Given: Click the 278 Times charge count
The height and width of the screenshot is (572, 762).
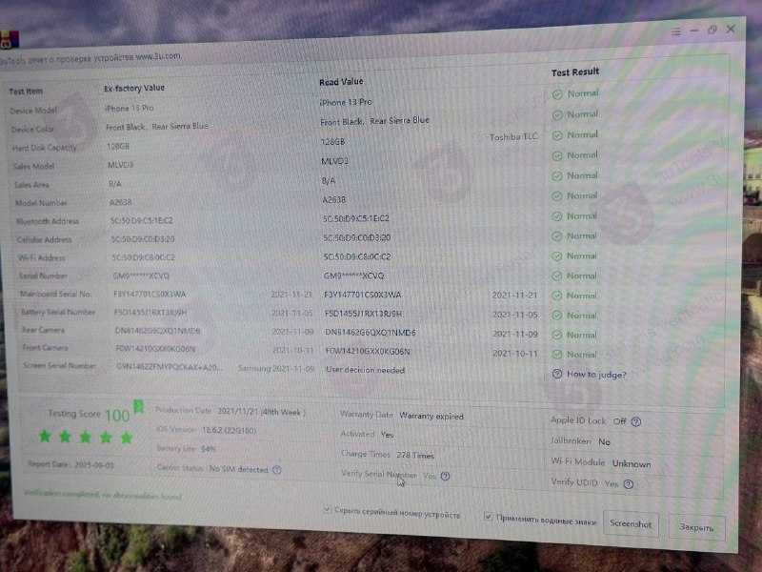Looking at the screenshot, I should pyautogui.click(x=415, y=456).
